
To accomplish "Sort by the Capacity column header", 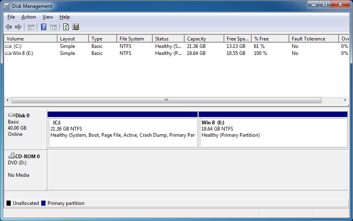I will (204, 39).
